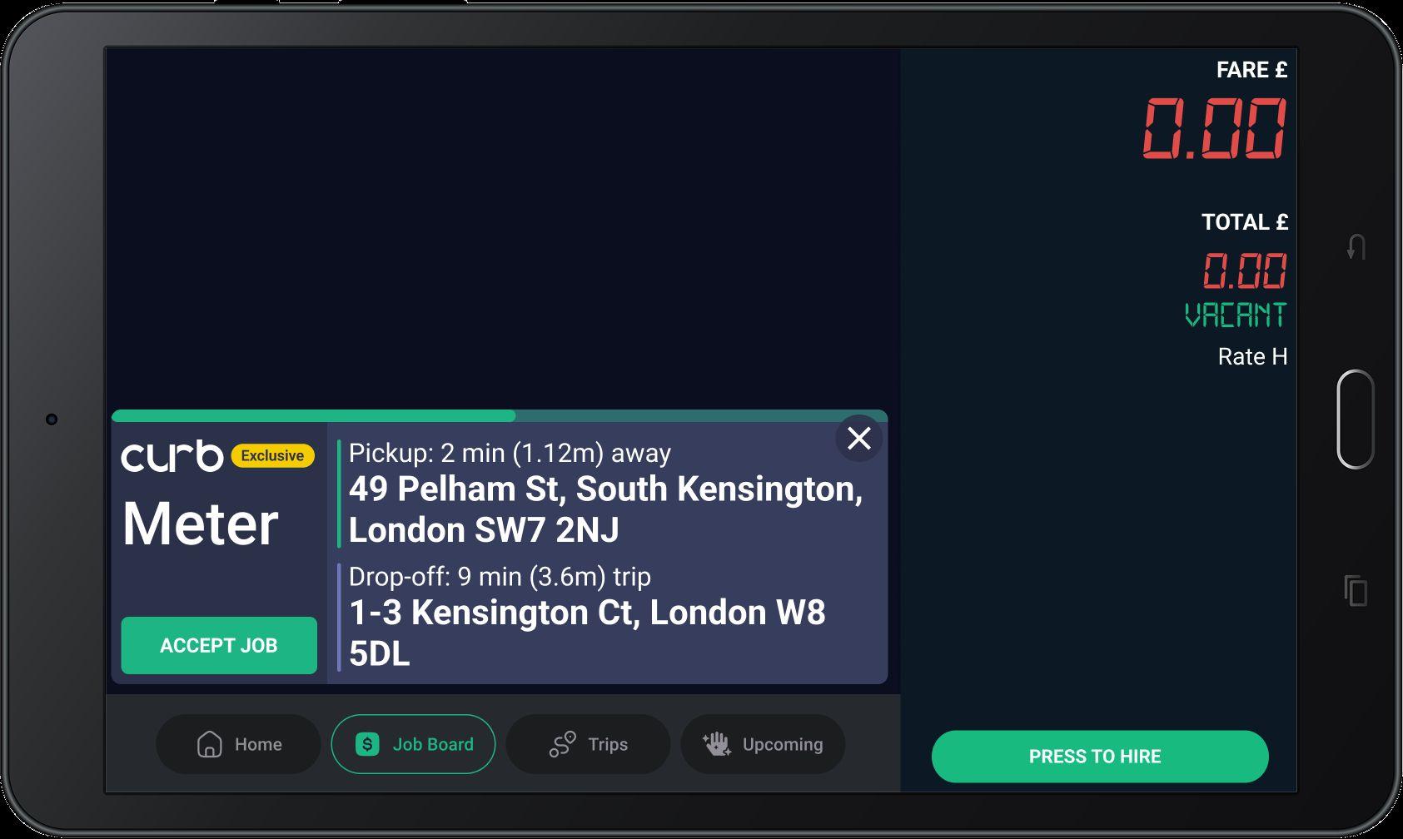
Task: Tap the VACANT meter status
Action: (x=1236, y=315)
